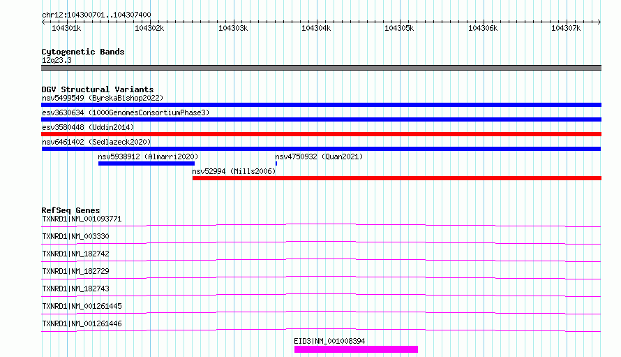
Task: Click nsv6461402 (Sedlazeck2020) variant label
Action: (96, 142)
